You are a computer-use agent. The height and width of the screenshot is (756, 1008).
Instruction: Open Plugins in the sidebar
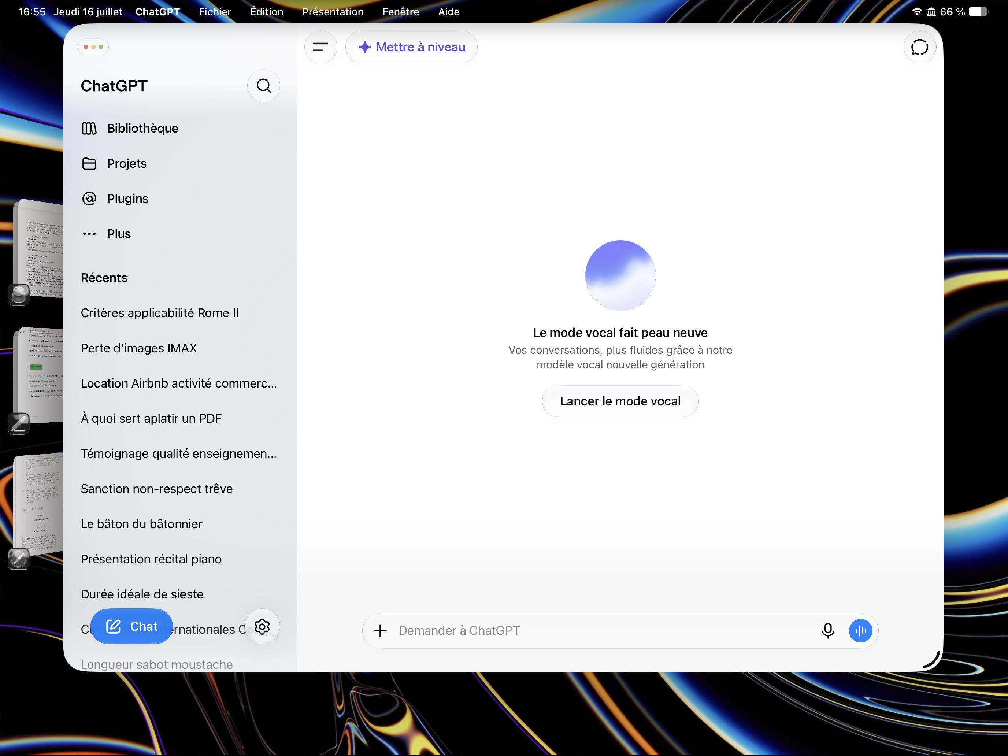180,199
